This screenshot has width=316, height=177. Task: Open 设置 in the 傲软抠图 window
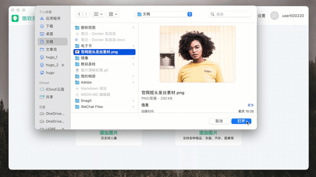262,16
